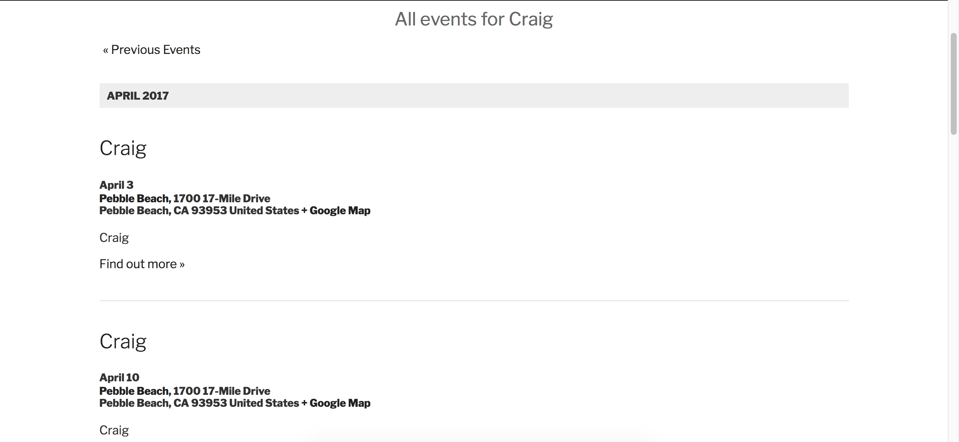This screenshot has width=959, height=442.
Task: Click the vertical scrollbar thumb
Action: click(954, 84)
